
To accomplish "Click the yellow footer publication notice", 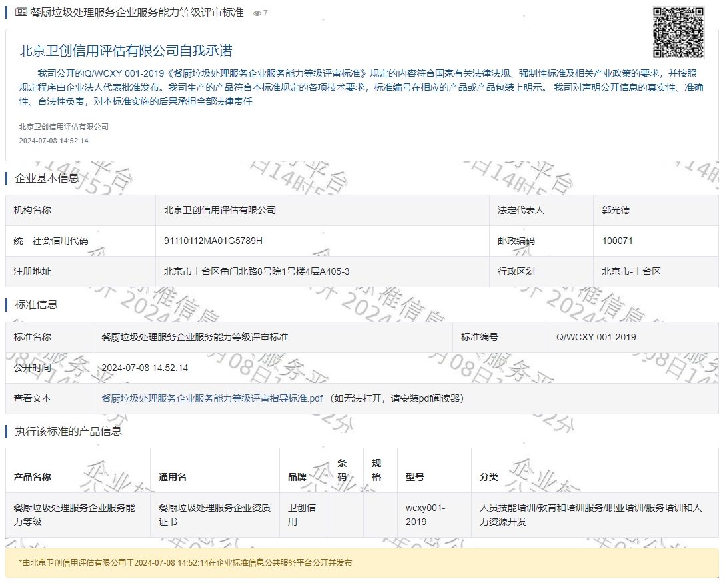I will (362, 563).
